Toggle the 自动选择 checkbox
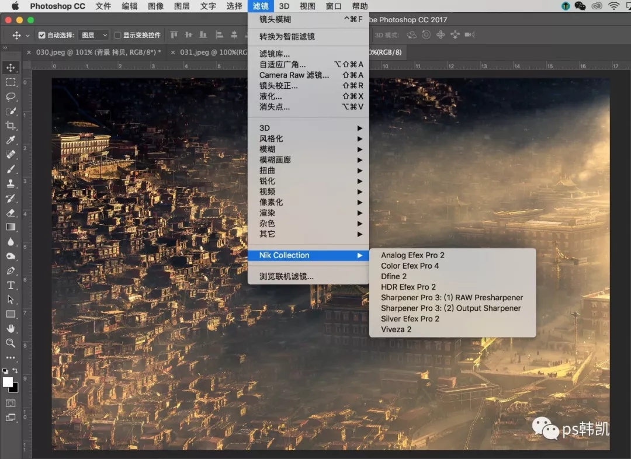This screenshot has height=459, width=631. pyautogui.click(x=42, y=35)
